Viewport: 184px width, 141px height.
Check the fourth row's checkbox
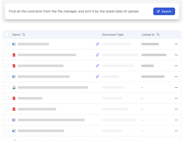point(7,77)
